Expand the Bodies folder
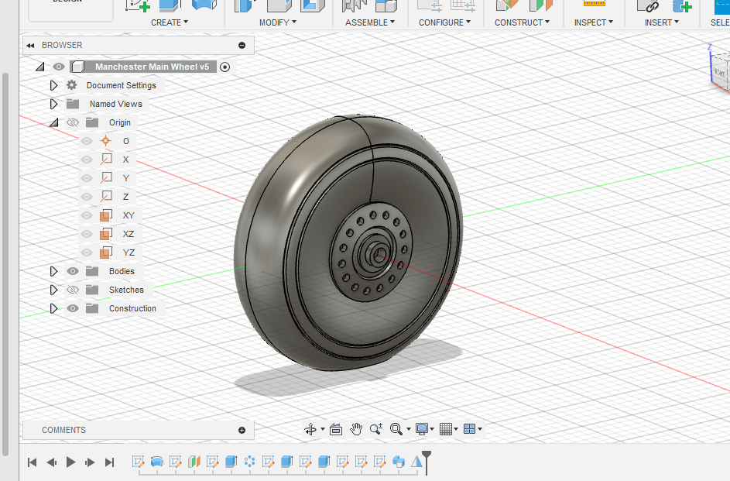This screenshot has width=730, height=481. tap(53, 271)
